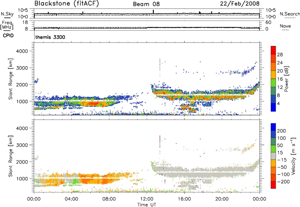Click the 'Blackstone (fitACF)' title text

tap(67, 3)
